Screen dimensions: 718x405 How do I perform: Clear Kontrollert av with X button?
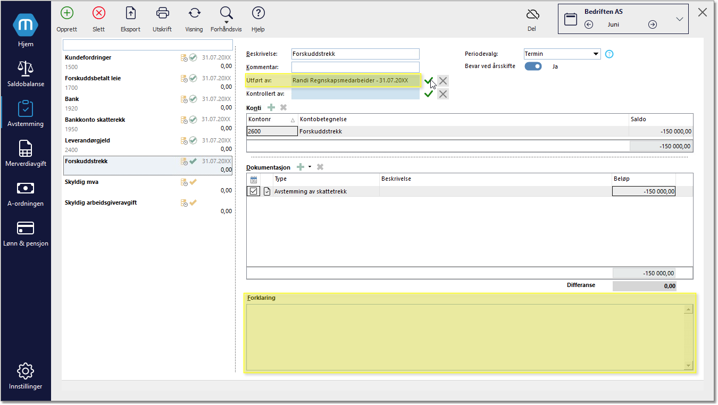coord(443,94)
